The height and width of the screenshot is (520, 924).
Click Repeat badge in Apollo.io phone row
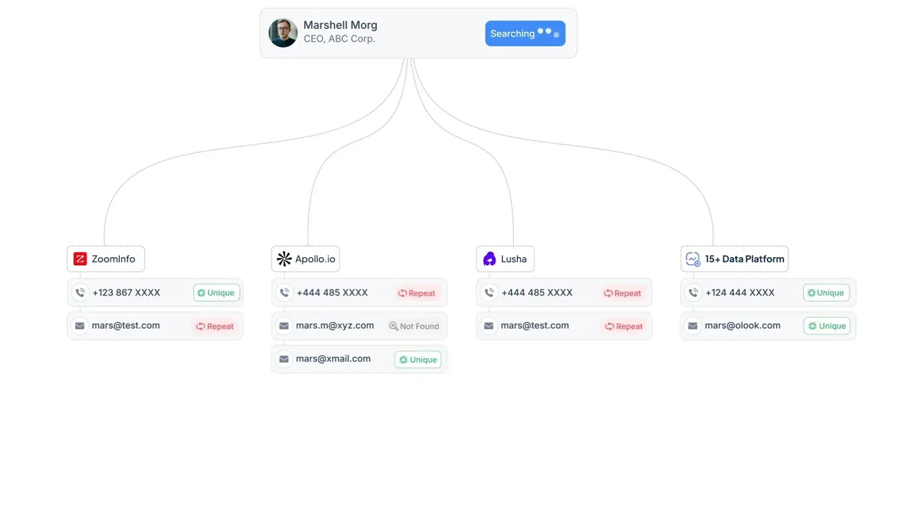coord(417,293)
